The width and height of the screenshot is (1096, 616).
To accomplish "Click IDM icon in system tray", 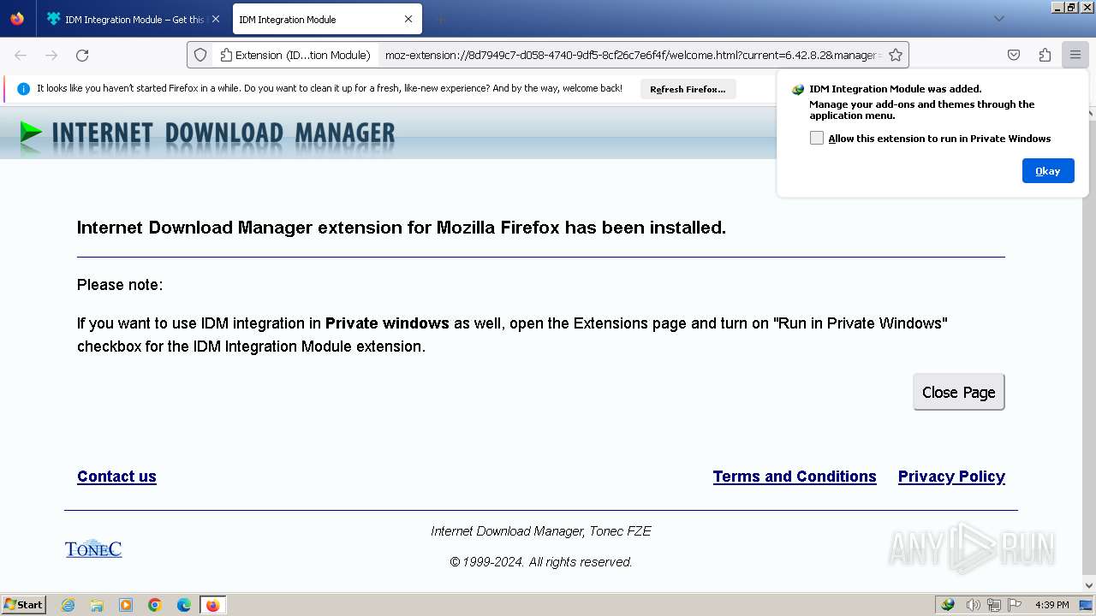I will click(948, 605).
